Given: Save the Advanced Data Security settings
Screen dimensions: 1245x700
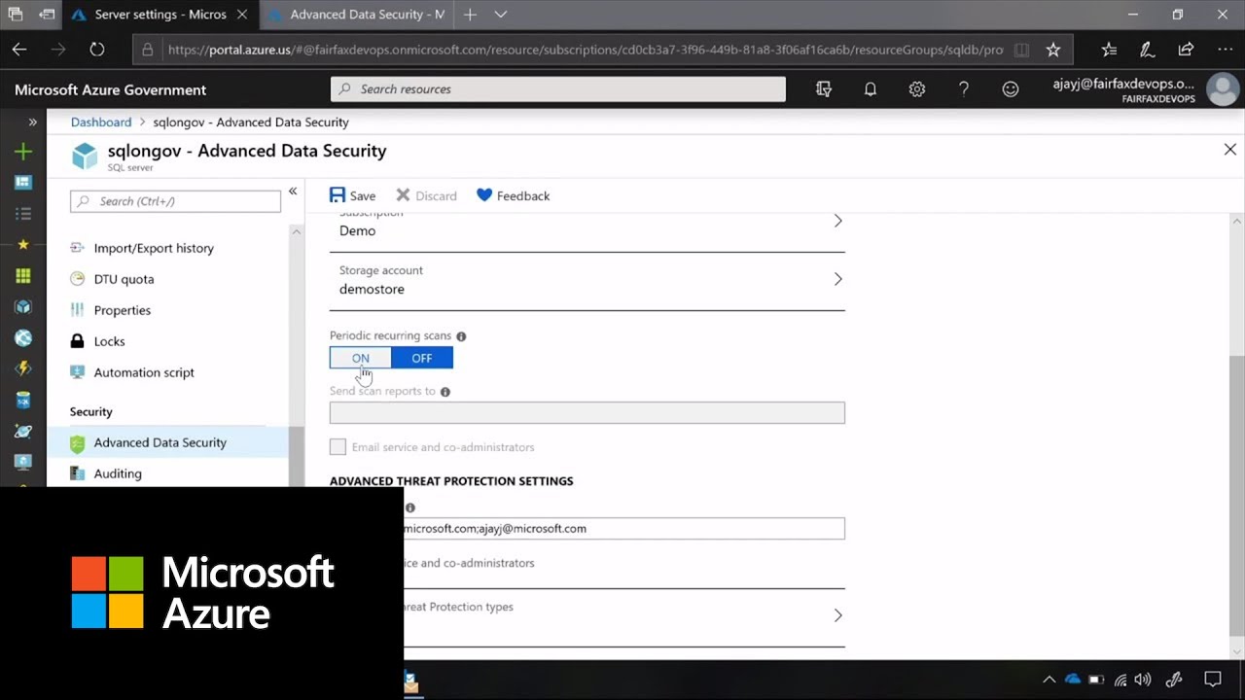Looking at the screenshot, I should pyautogui.click(x=352, y=195).
